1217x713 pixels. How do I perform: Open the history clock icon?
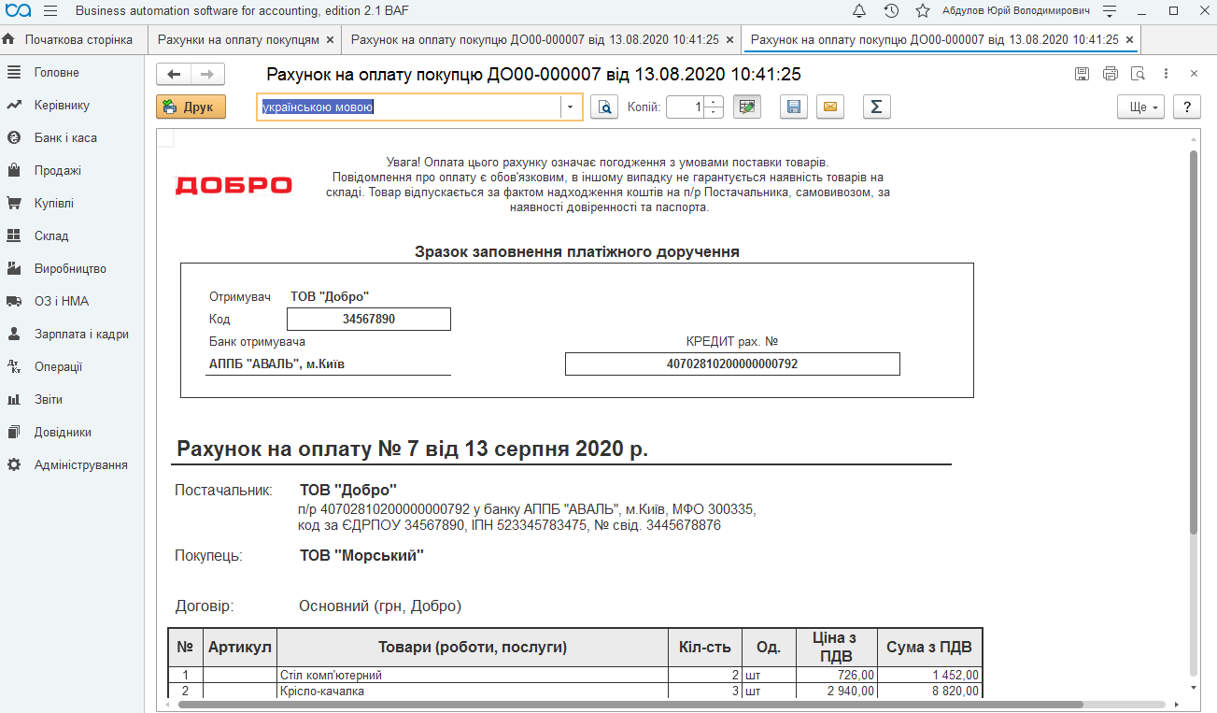[891, 11]
